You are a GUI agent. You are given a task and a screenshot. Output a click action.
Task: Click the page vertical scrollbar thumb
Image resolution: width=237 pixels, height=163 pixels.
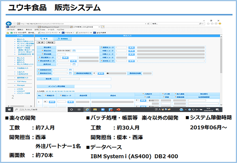pyautogui.click(x=221, y=56)
